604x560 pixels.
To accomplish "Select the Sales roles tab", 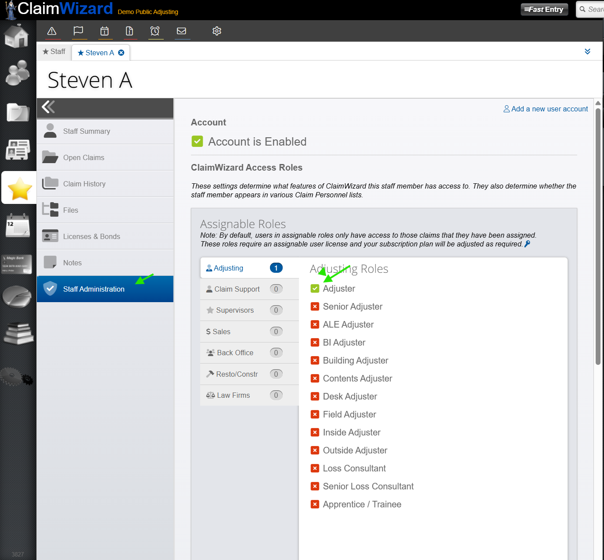I will pos(249,332).
